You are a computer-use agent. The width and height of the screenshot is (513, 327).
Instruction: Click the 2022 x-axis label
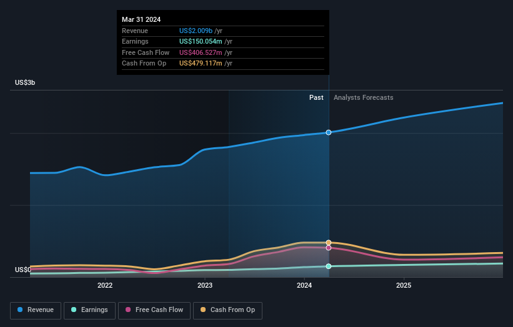(105, 285)
